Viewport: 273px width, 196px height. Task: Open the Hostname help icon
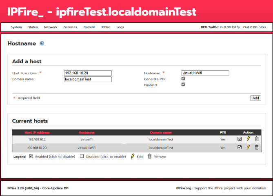(42, 43)
